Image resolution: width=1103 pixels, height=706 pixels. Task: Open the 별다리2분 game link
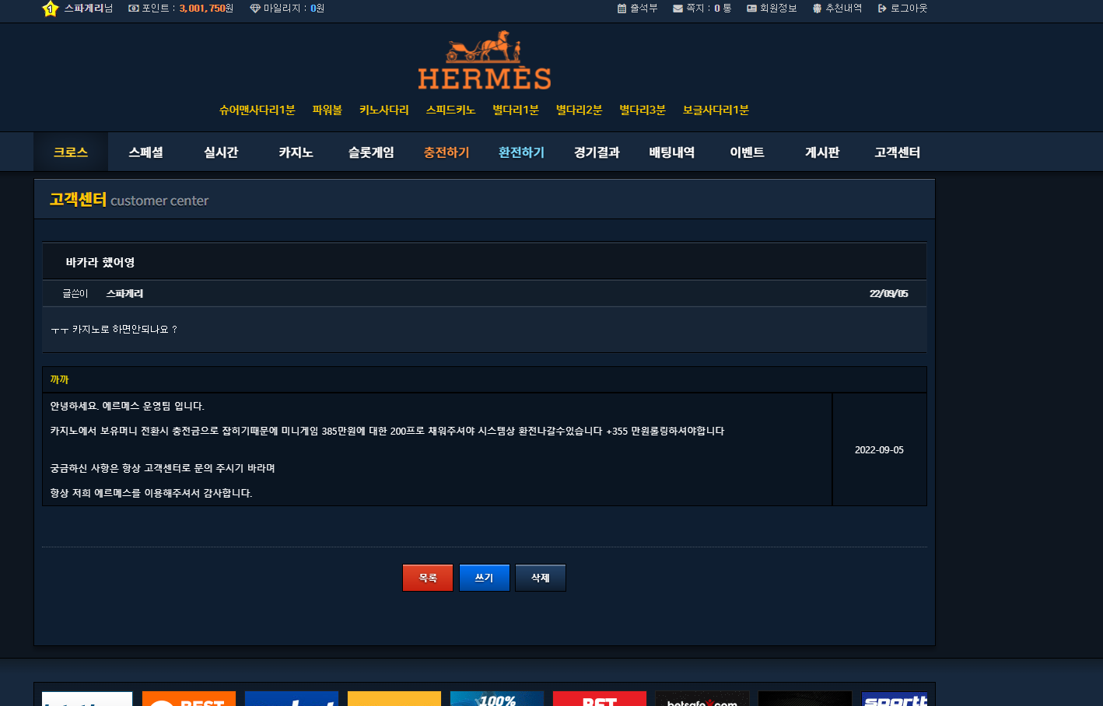580,110
